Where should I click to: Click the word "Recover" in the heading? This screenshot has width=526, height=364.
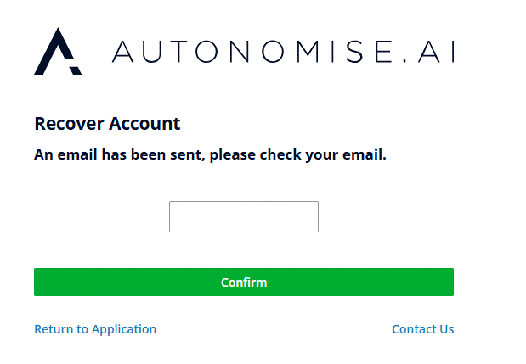[x=69, y=124]
